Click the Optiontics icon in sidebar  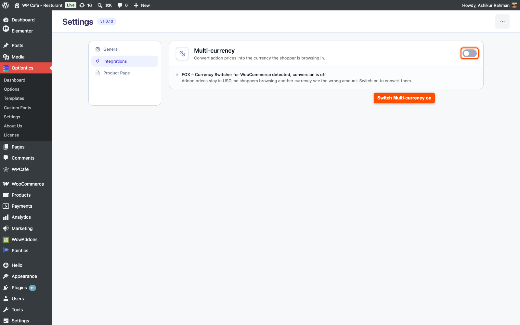[x=6, y=68]
